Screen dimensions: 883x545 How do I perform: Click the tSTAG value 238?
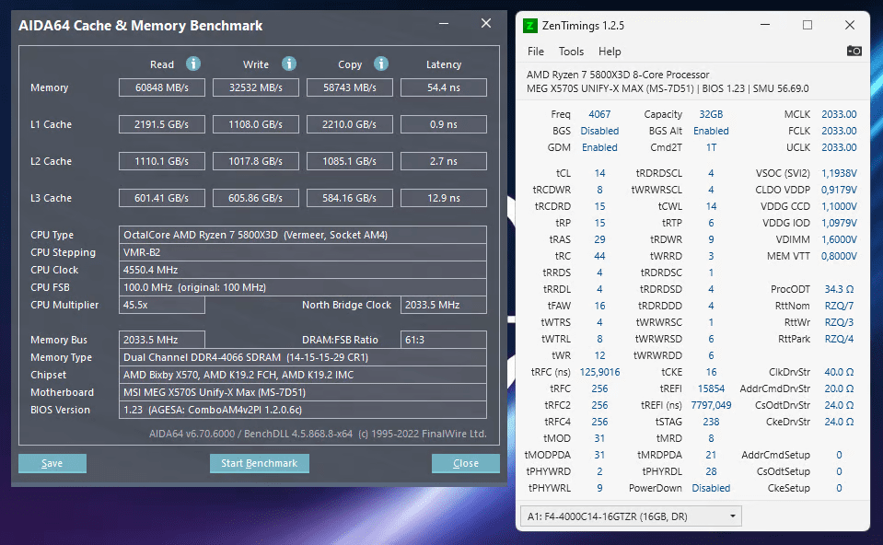click(711, 422)
